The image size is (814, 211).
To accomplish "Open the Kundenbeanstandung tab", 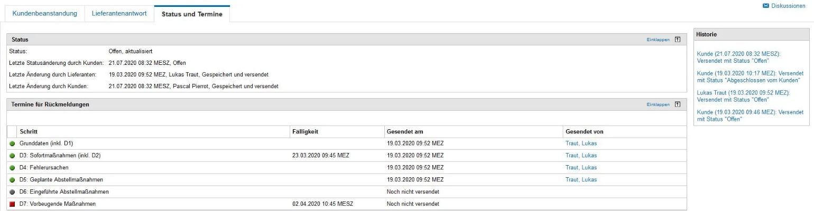I will click(45, 14).
